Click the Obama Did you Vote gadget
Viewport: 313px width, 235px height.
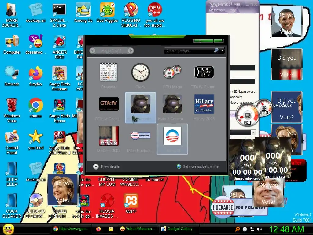point(287,21)
